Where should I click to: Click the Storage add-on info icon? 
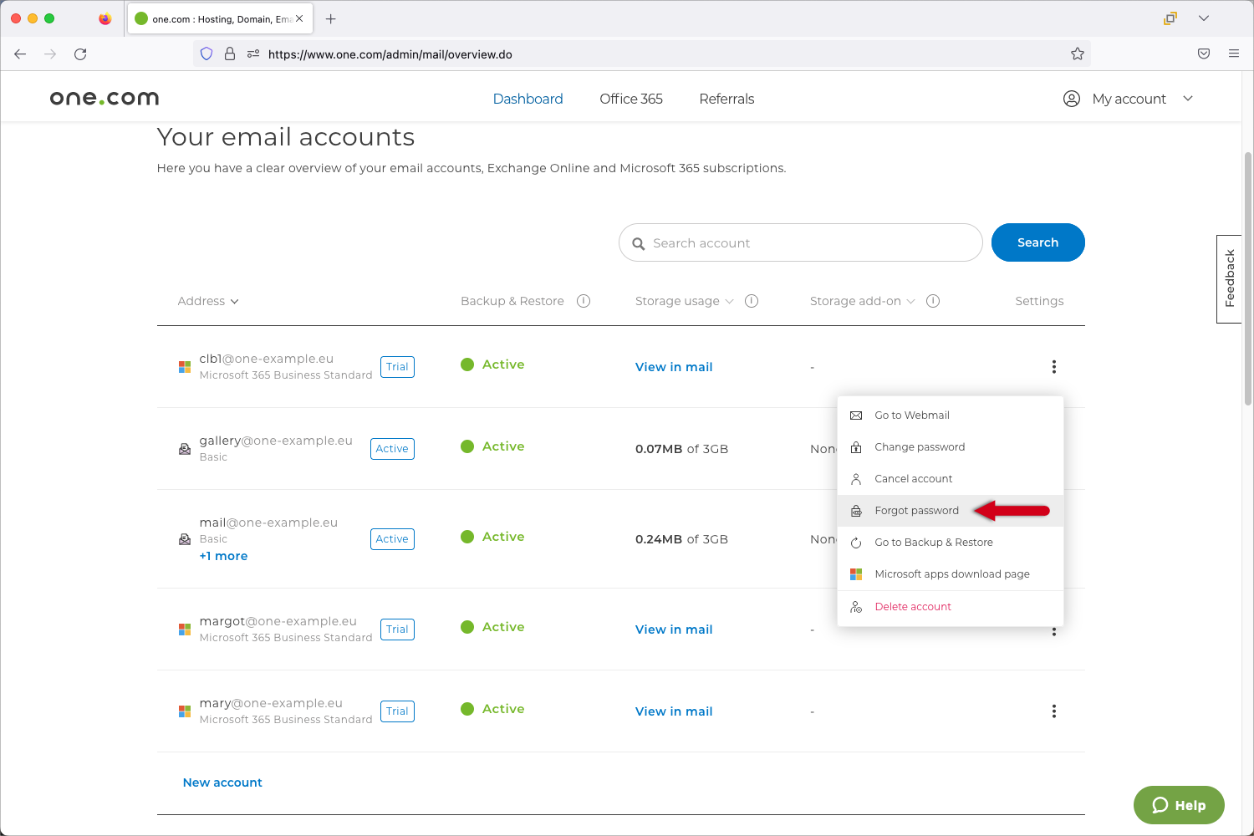click(933, 301)
